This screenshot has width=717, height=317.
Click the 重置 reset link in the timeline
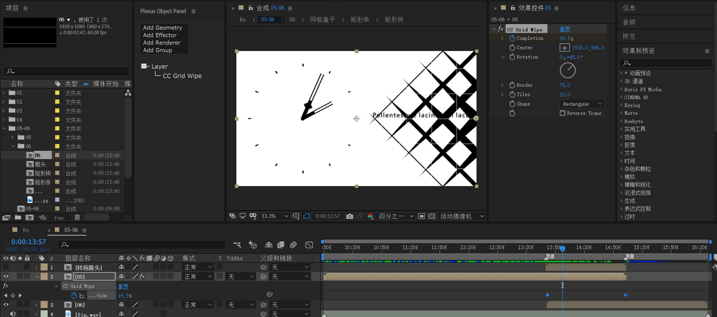[x=123, y=286]
